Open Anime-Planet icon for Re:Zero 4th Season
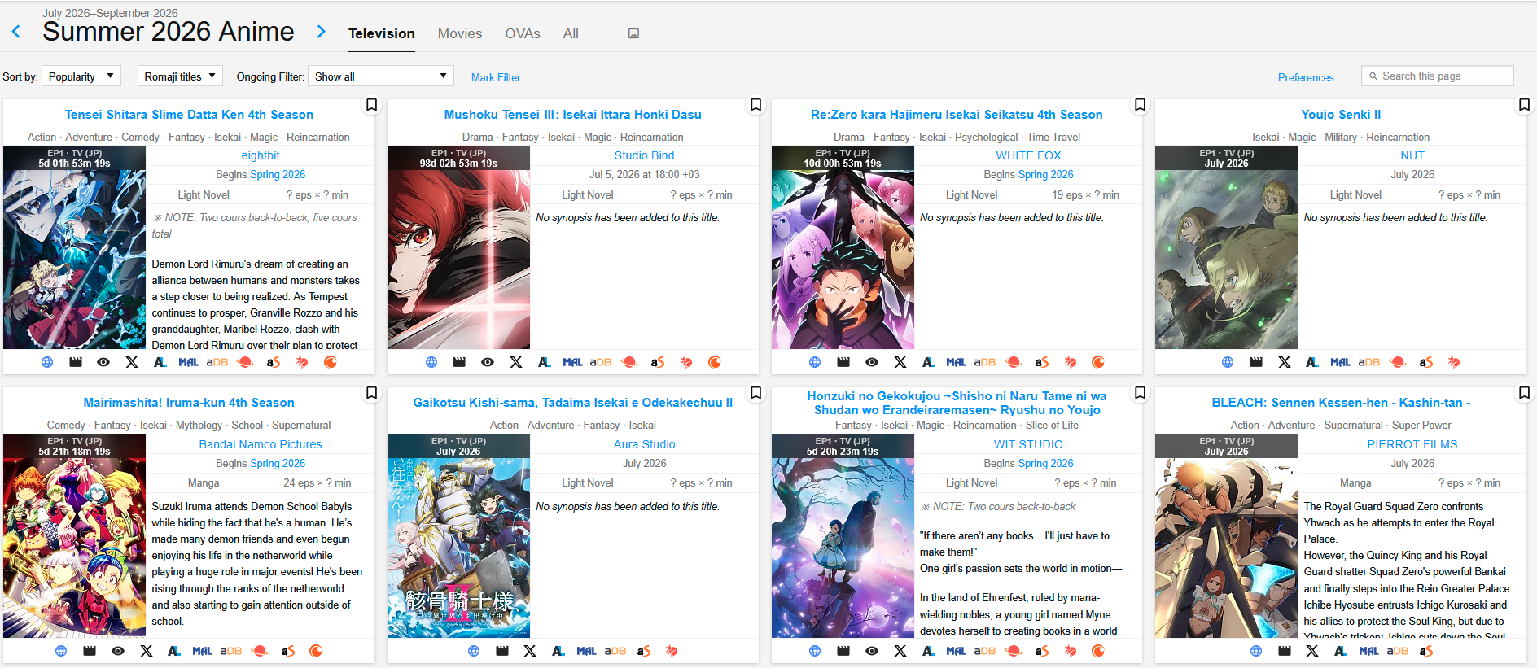The image size is (1537, 668). [1014, 362]
